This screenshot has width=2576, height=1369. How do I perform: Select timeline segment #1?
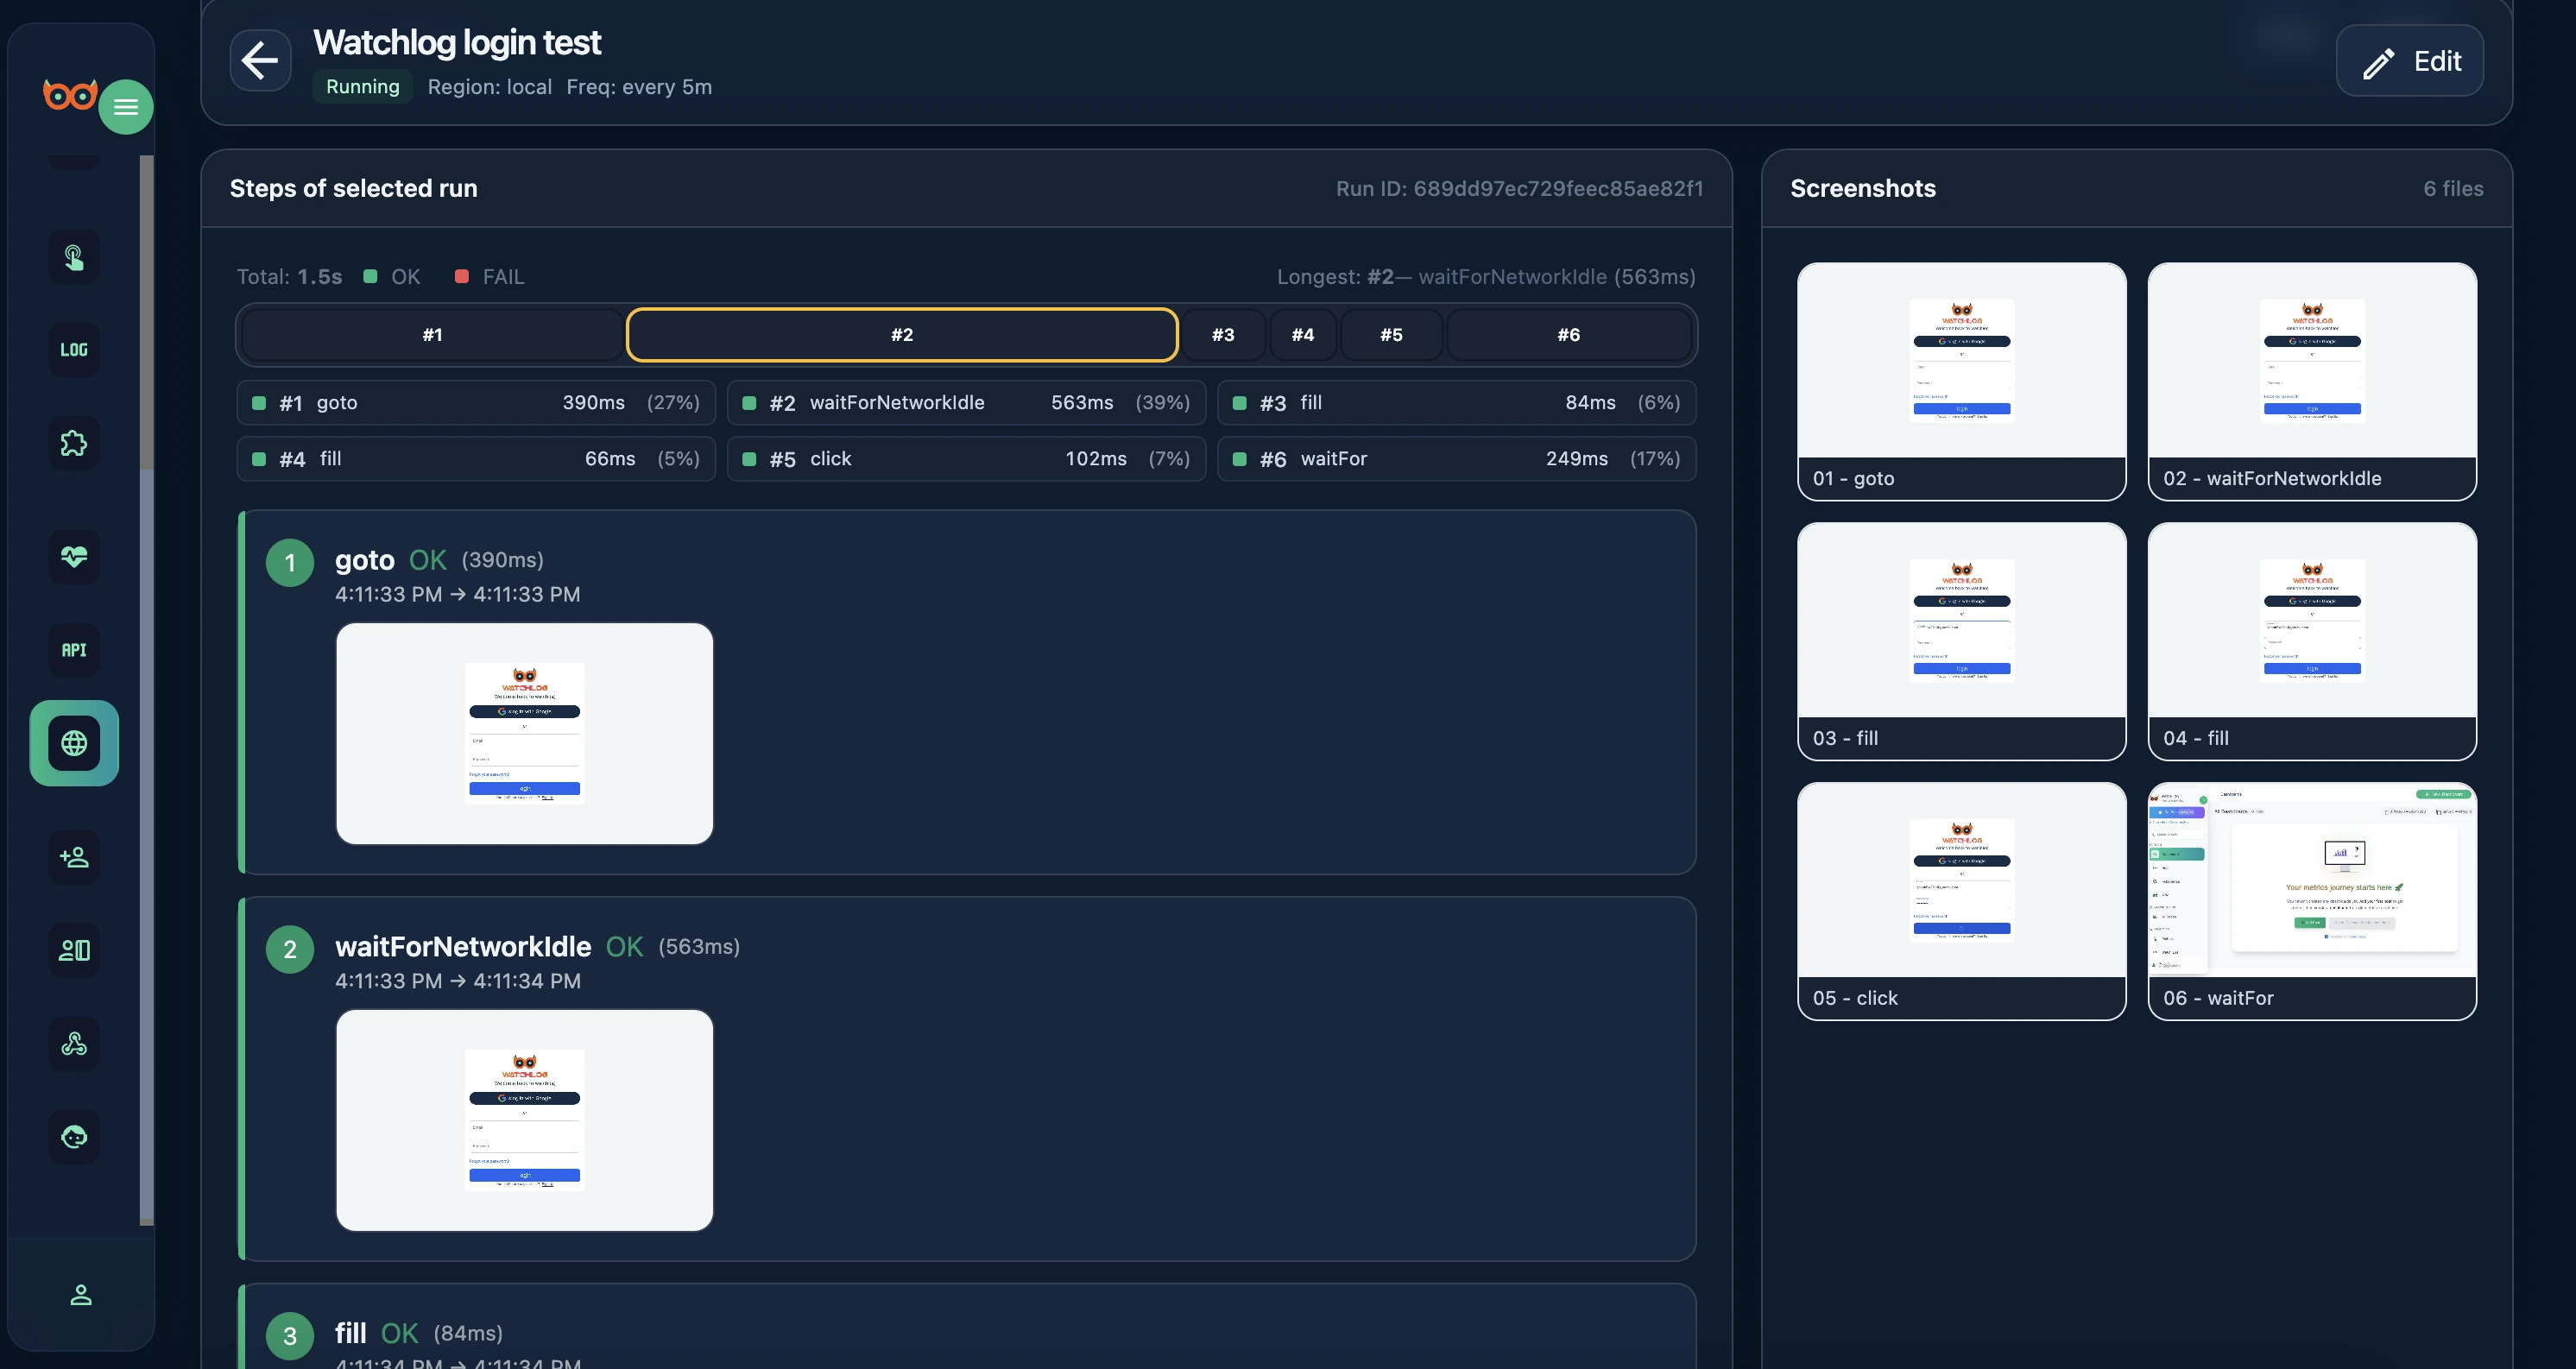pos(432,335)
